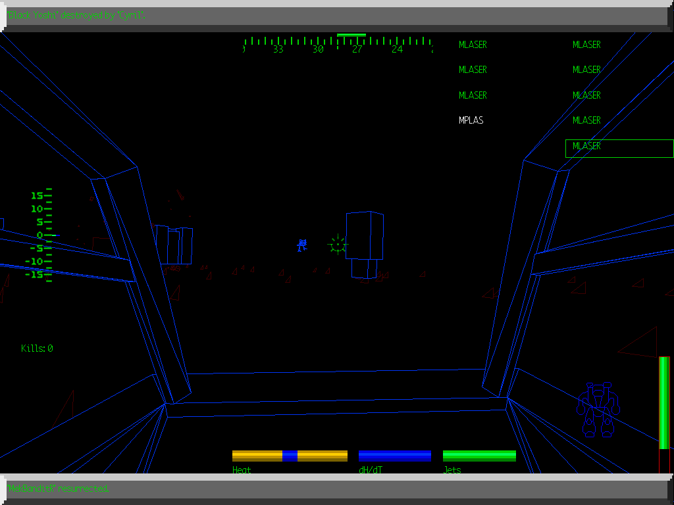Target the small blue enemy mech

click(x=302, y=245)
